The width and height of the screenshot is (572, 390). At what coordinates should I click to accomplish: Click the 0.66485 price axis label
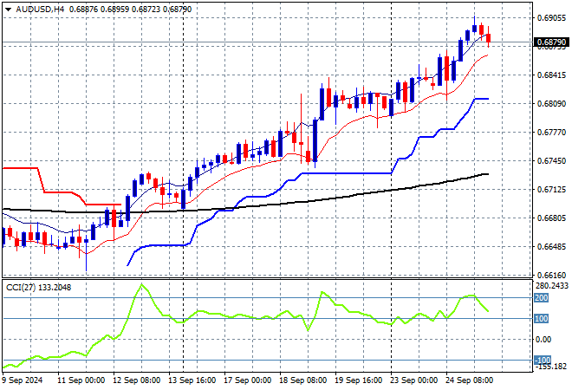[551, 247]
